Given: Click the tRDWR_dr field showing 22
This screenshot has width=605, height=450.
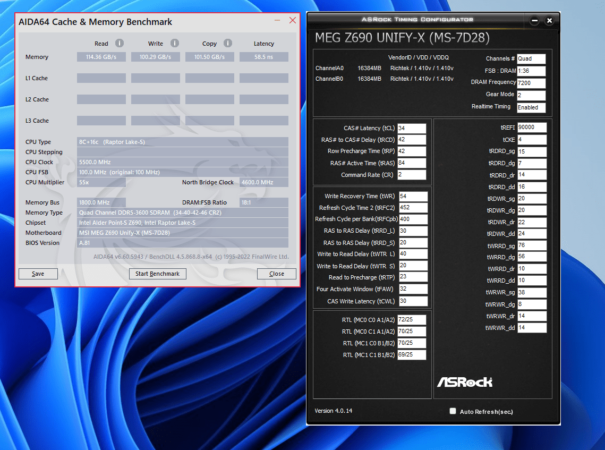Looking at the screenshot, I should click(x=532, y=222).
